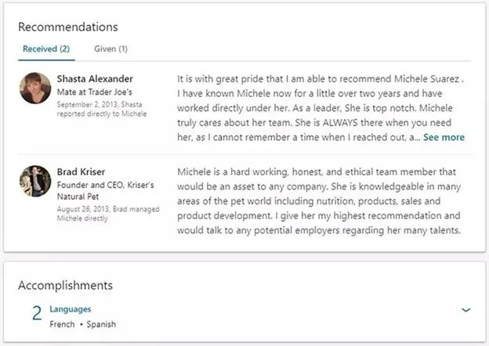The image size is (489, 346).
Task: Select the languages count number 2
Action: tap(37, 313)
